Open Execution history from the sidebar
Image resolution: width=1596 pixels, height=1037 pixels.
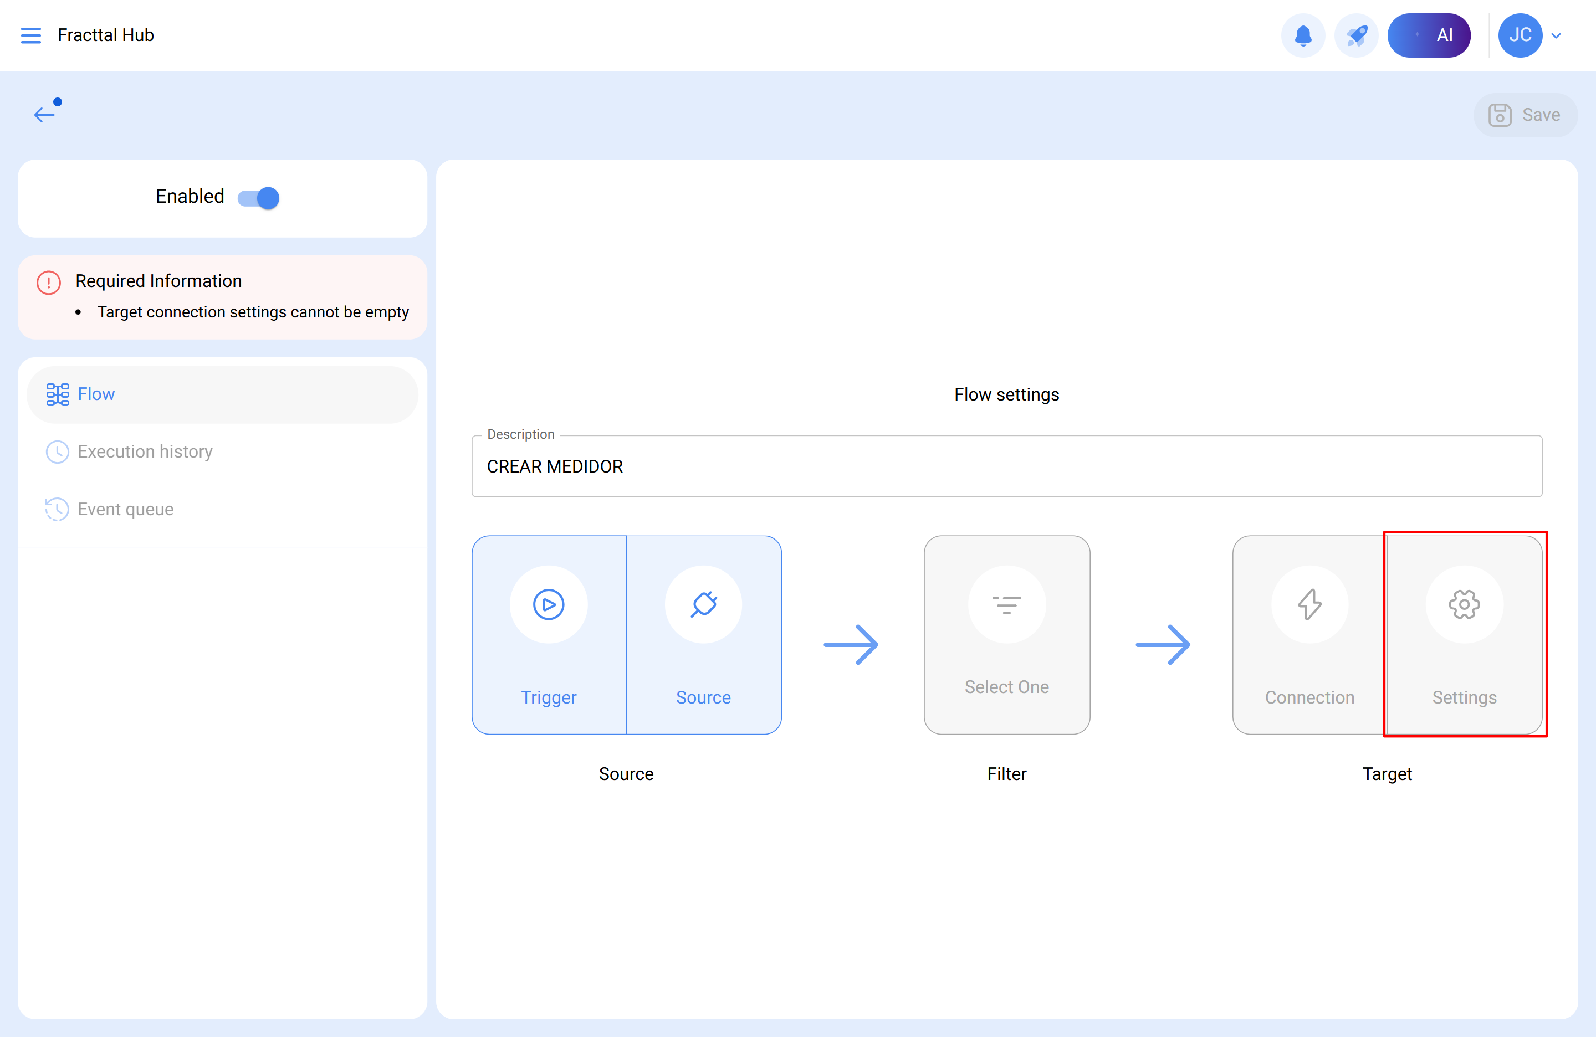pyautogui.click(x=144, y=451)
